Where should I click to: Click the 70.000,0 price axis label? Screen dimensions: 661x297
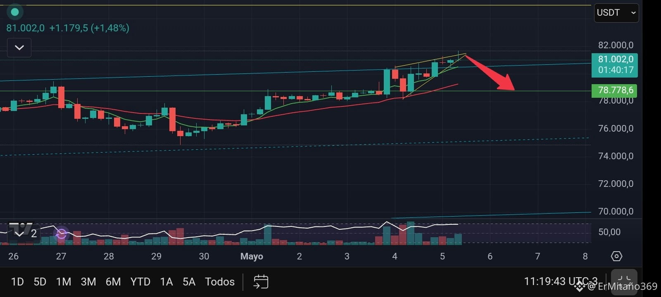616,211
